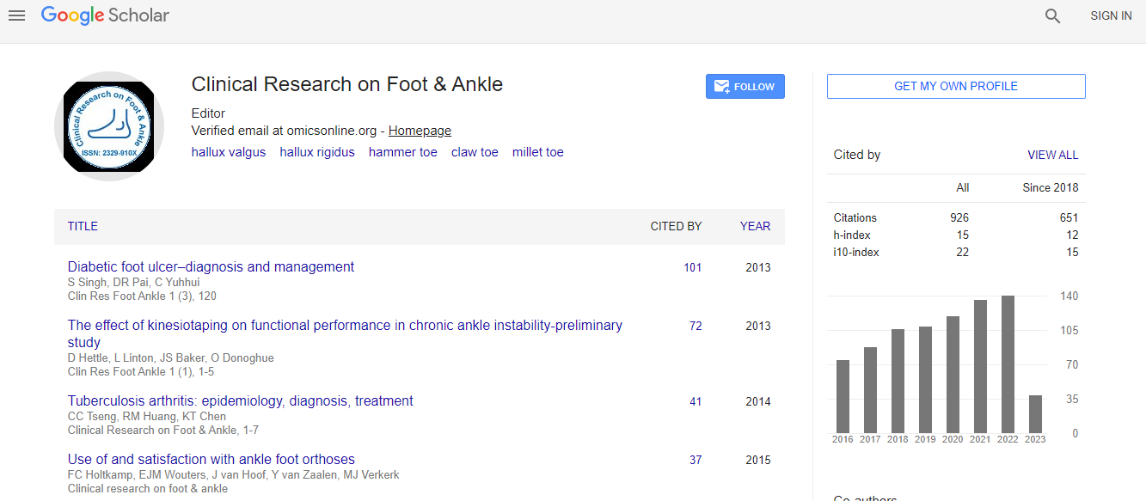1146x501 pixels.
Task: Open Diabetic foot ulcer article title
Action: coord(211,266)
